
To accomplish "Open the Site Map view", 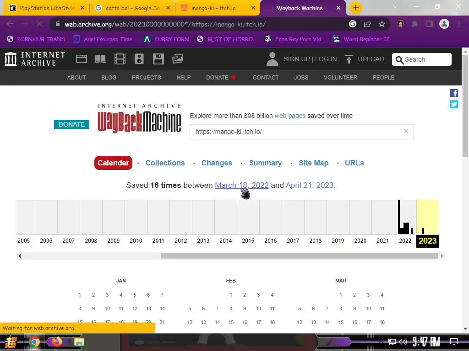I will tap(313, 163).
